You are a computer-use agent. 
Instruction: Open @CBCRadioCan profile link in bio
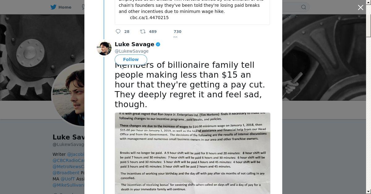click(x=69, y=160)
